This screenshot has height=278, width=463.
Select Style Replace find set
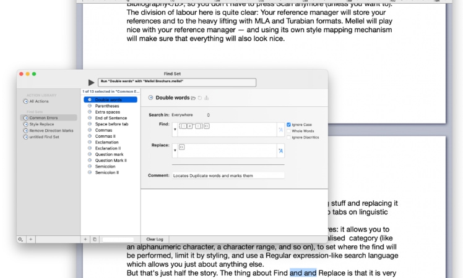tap(42, 124)
